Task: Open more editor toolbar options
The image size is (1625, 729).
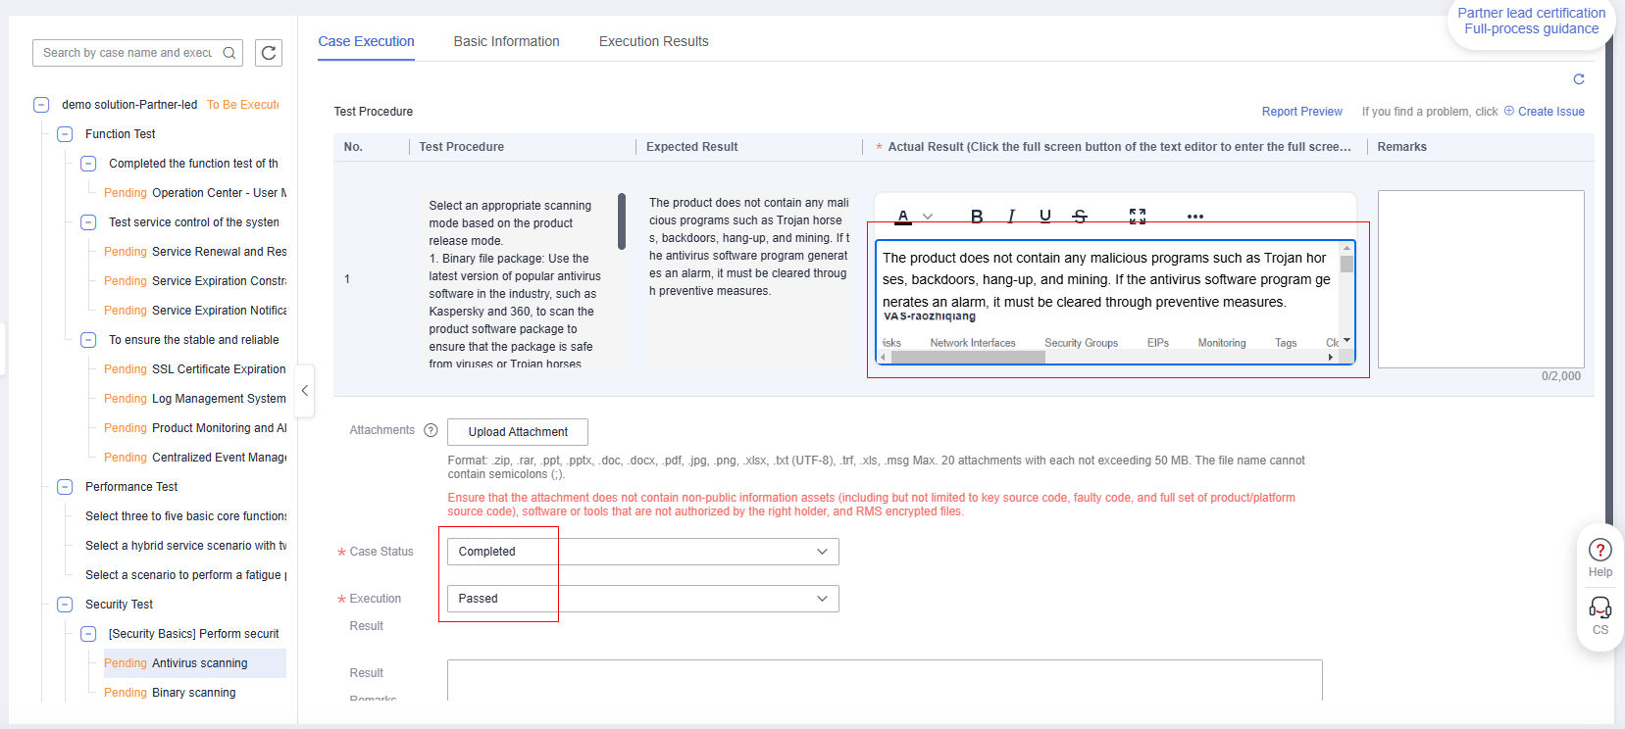Action: (1194, 217)
